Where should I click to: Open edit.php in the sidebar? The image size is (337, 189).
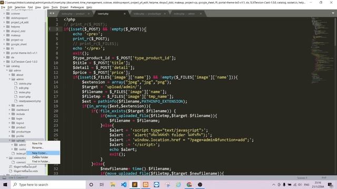click(24, 88)
